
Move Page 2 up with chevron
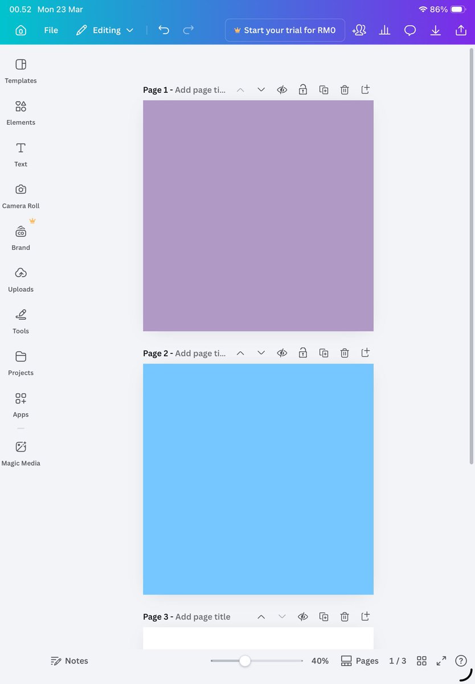click(x=240, y=353)
